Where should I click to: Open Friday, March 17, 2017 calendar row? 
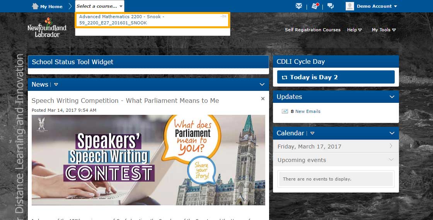336,146
